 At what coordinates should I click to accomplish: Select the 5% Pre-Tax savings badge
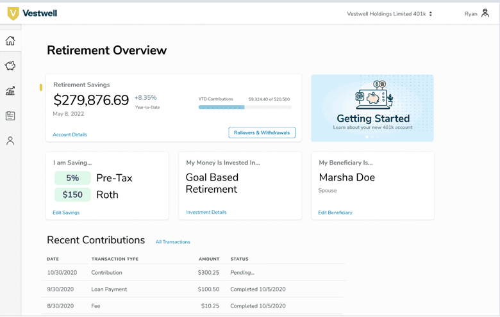pos(72,178)
